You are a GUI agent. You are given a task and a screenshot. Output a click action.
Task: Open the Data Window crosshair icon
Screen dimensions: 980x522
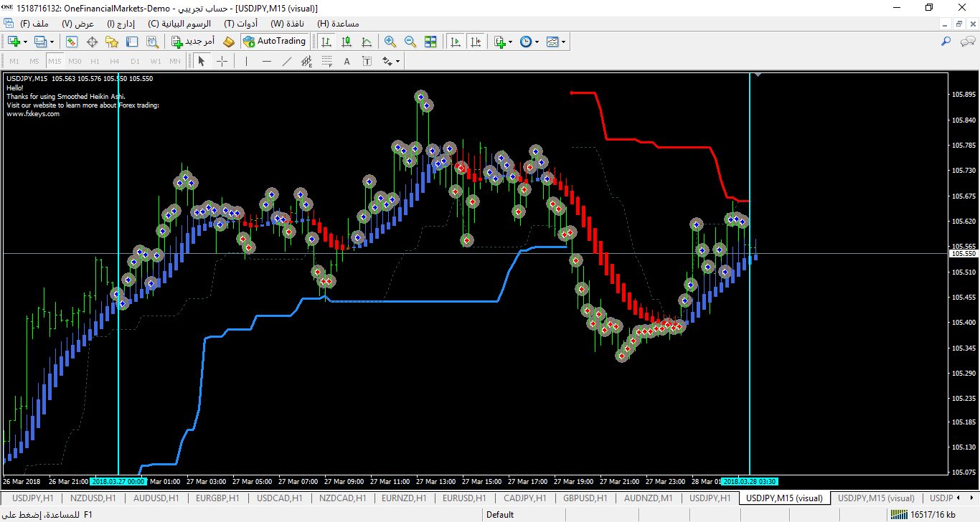click(x=93, y=42)
